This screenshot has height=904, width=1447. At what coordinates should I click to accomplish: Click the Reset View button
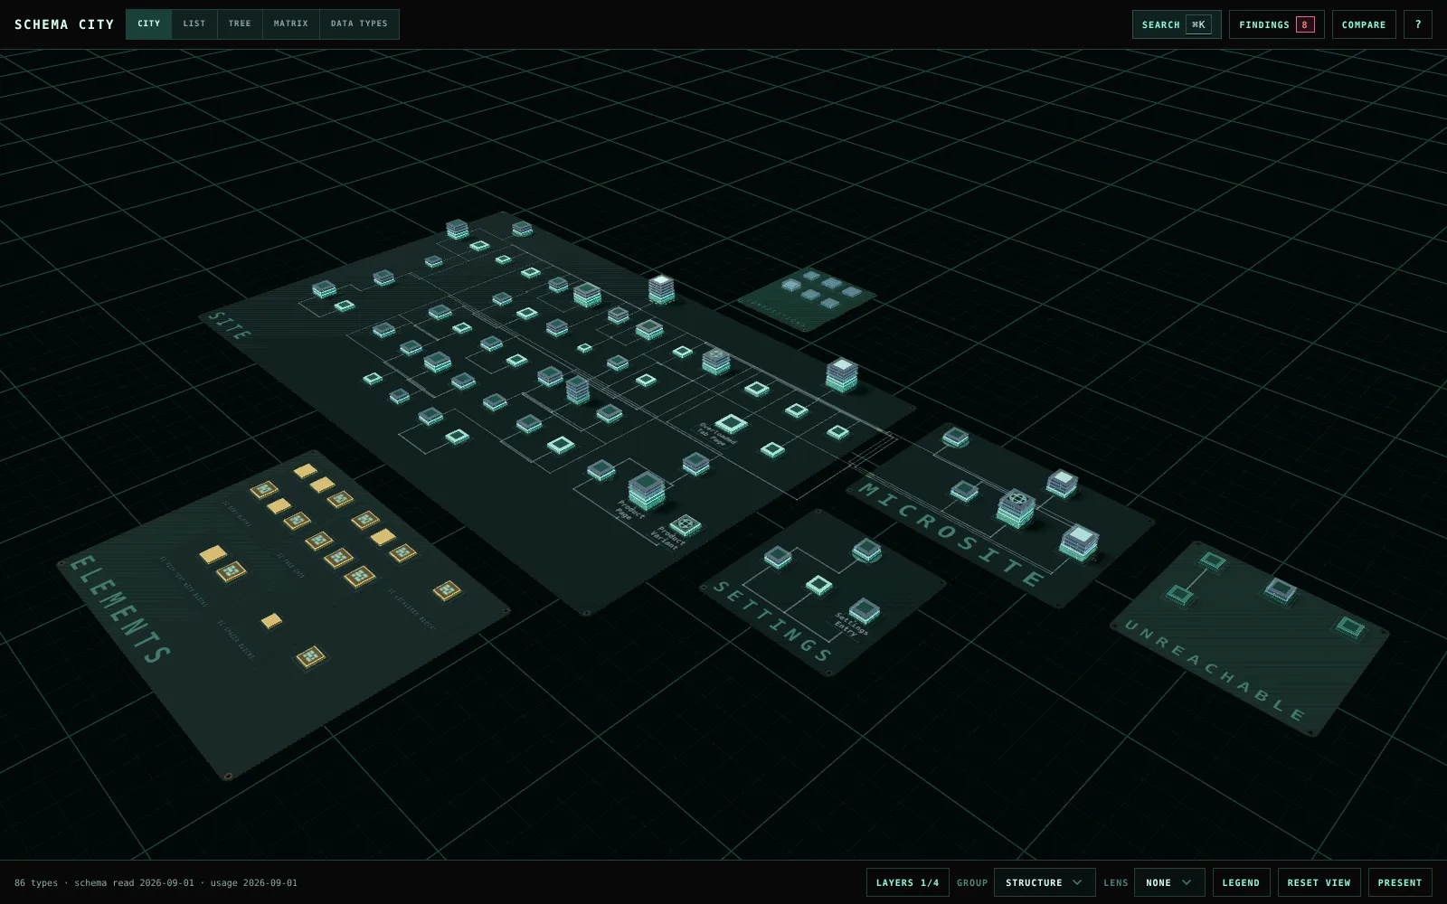tap(1319, 882)
